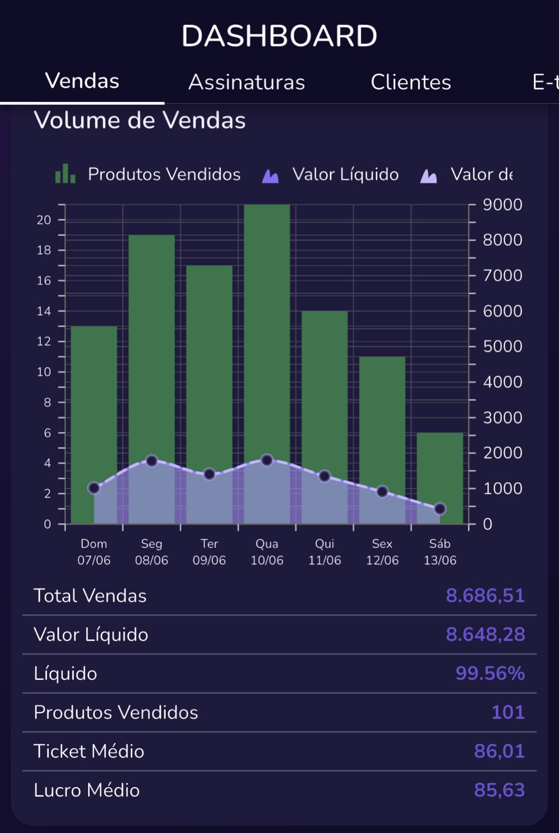
Task: Open the Assinaturas tab
Action: (x=246, y=82)
